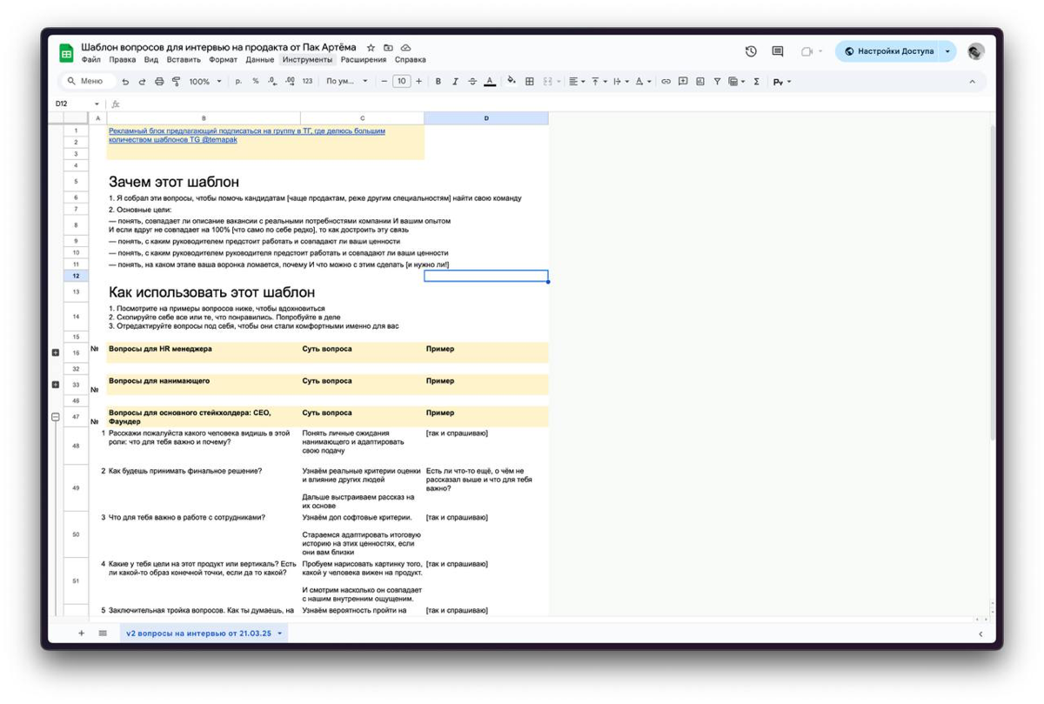Select column D header
Viewport: 1044px width, 704px height.
(x=486, y=118)
